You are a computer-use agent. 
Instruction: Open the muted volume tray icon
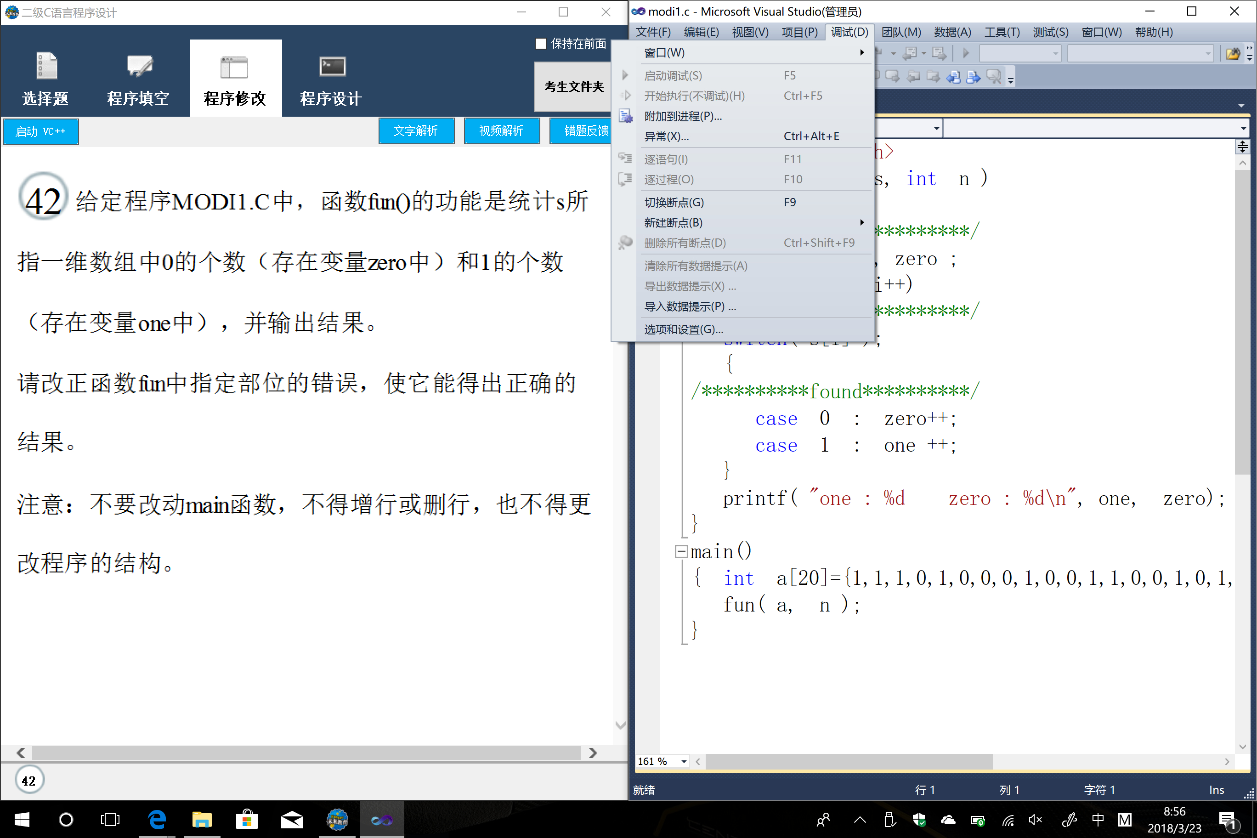pyautogui.click(x=1035, y=819)
